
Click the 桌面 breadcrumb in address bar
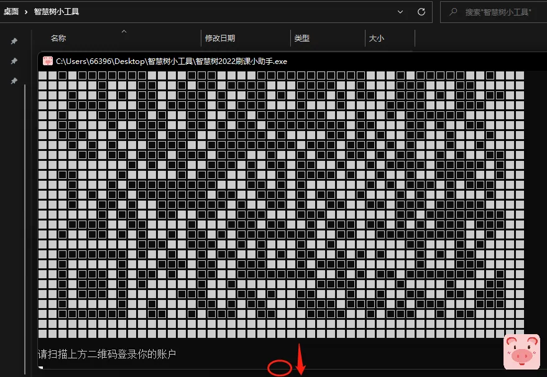point(11,12)
